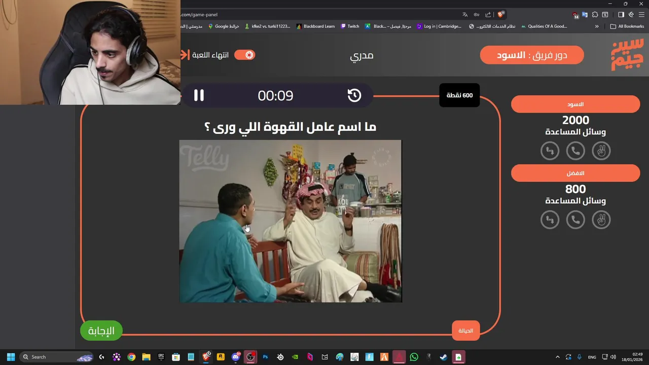Click the game exit arrow icon
The image size is (649, 365).
[x=184, y=55]
